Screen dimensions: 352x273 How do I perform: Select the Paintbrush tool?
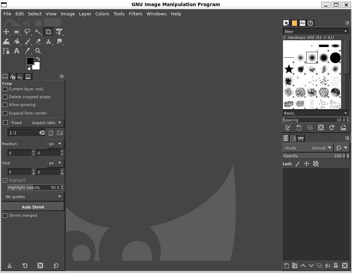27,42
